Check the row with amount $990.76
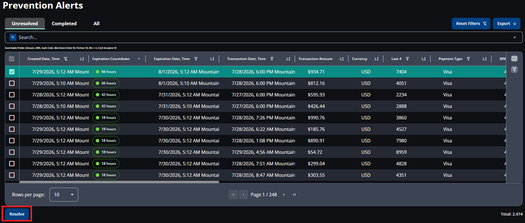The width and height of the screenshot is (525, 223). (12, 118)
